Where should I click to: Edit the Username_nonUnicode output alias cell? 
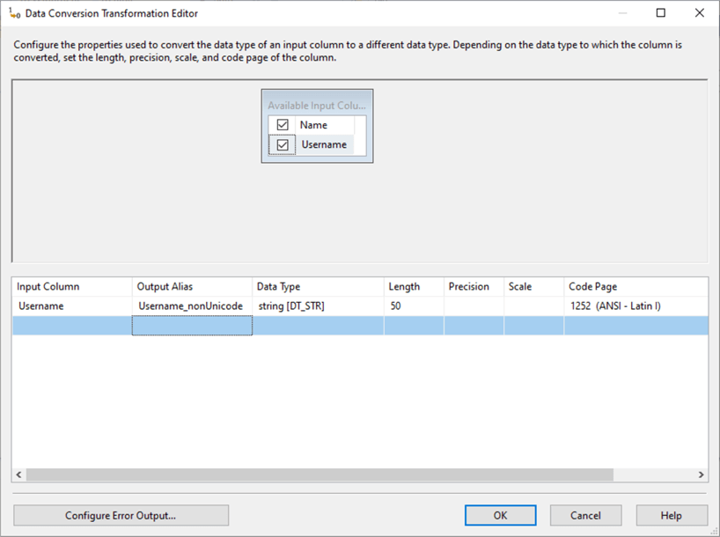[189, 305]
